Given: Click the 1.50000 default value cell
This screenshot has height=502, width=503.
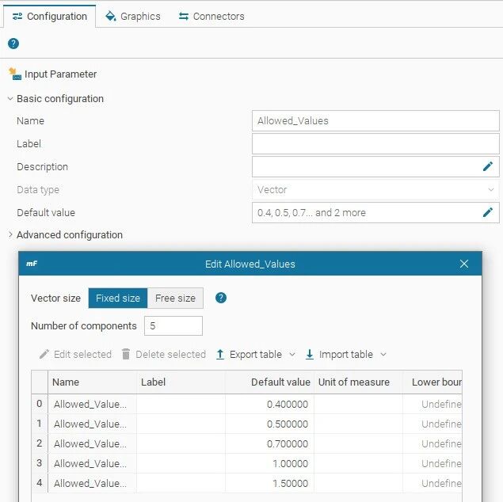Looking at the screenshot, I should pos(269,484).
